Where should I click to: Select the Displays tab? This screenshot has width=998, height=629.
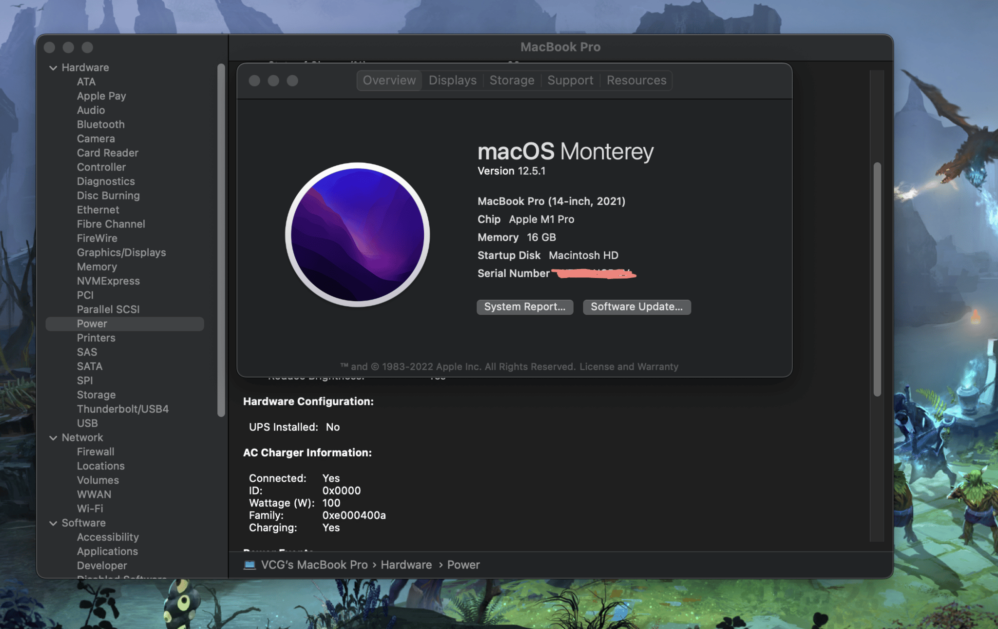(451, 80)
